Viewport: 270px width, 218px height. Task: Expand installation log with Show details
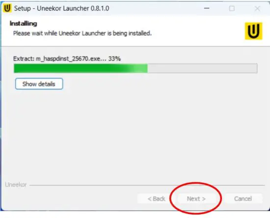39,84
